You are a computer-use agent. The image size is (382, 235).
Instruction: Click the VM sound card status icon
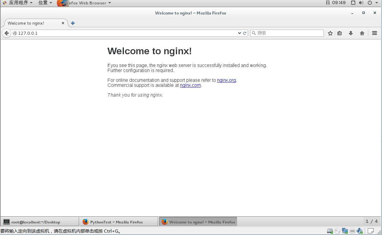pyautogui.click(x=360, y=231)
